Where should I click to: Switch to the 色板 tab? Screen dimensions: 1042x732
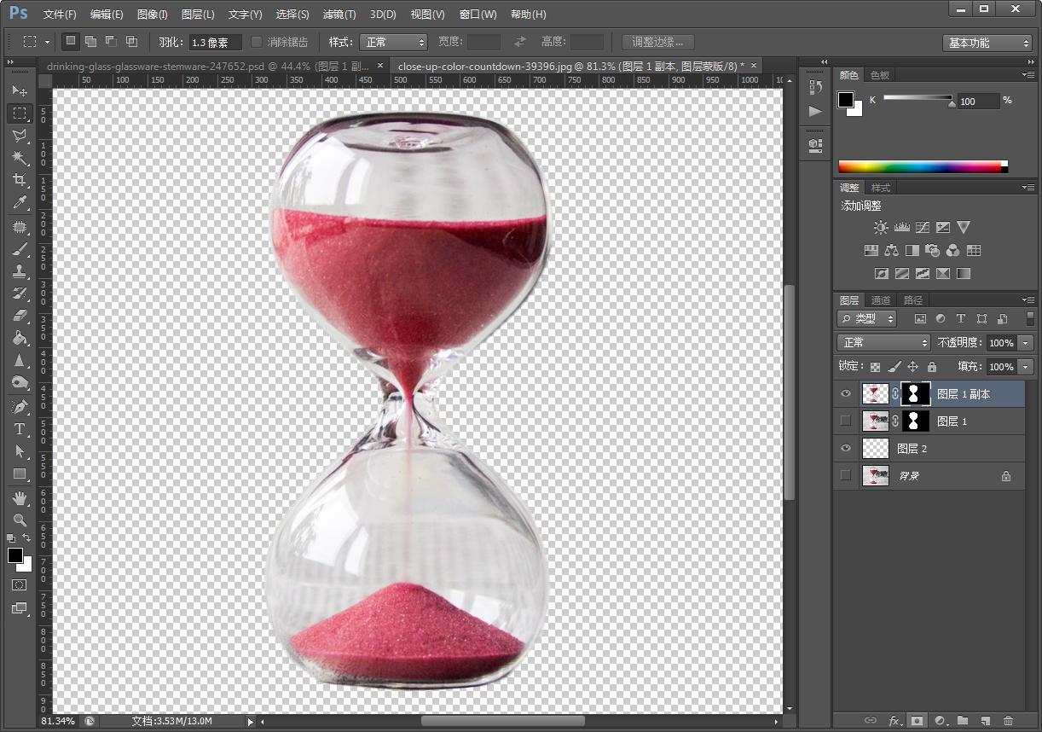point(879,75)
